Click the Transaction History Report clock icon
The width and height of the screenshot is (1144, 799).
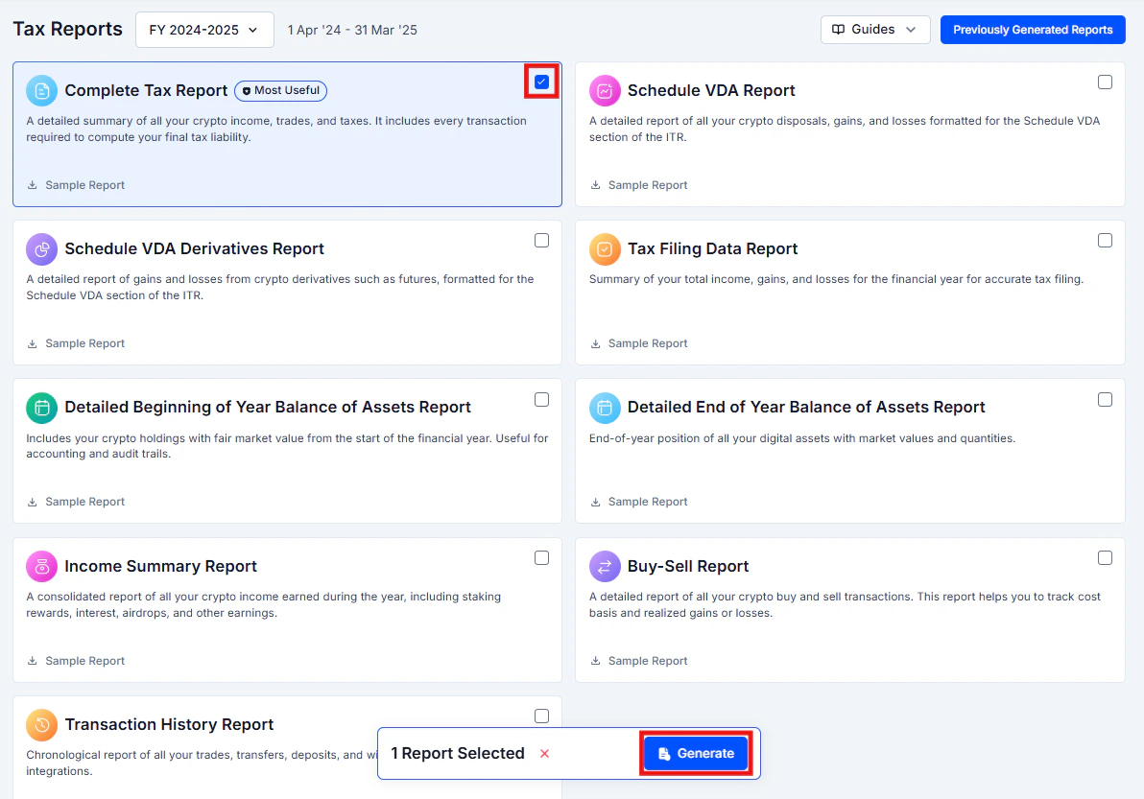tap(41, 724)
